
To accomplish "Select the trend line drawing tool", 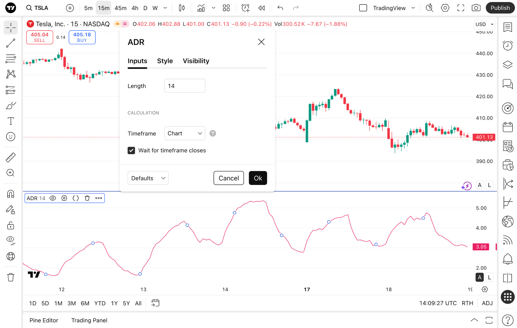I will pos(11,43).
